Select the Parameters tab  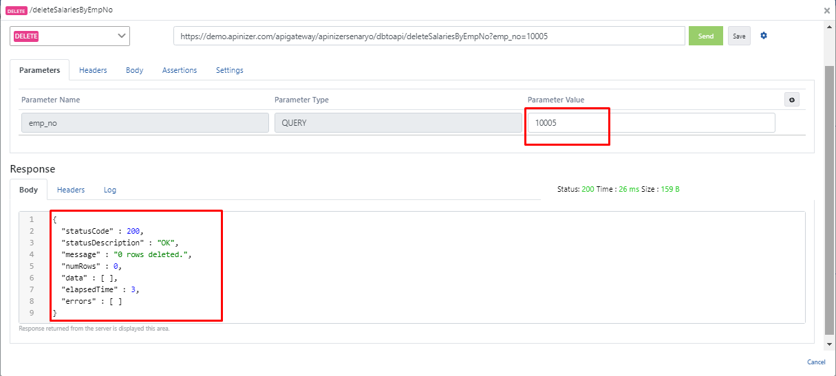[39, 70]
